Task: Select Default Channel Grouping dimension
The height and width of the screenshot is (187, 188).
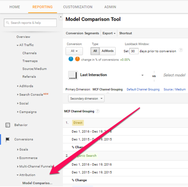Action: point(143,89)
